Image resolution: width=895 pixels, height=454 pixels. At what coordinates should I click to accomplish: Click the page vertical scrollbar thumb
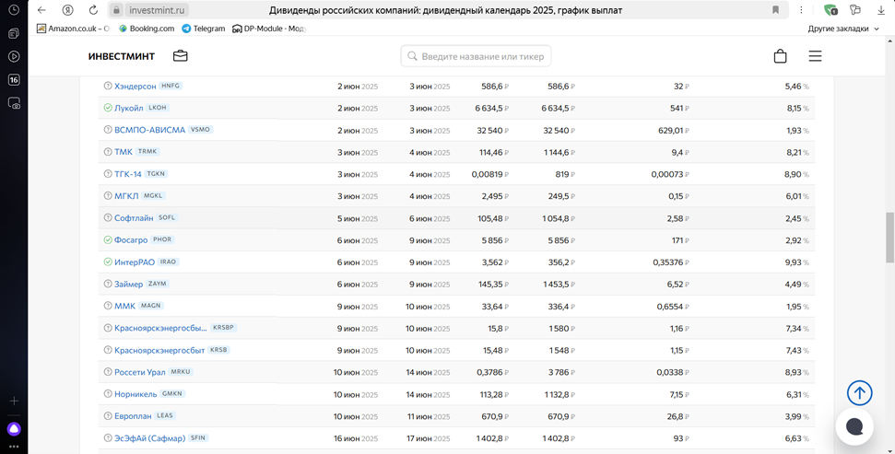point(889,237)
